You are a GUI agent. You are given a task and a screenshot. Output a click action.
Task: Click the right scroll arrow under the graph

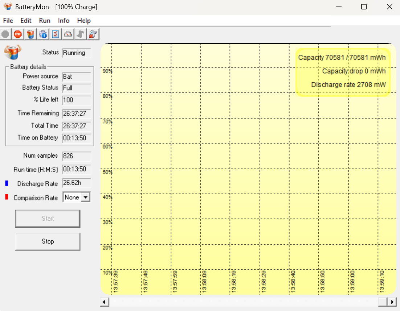(392, 302)
